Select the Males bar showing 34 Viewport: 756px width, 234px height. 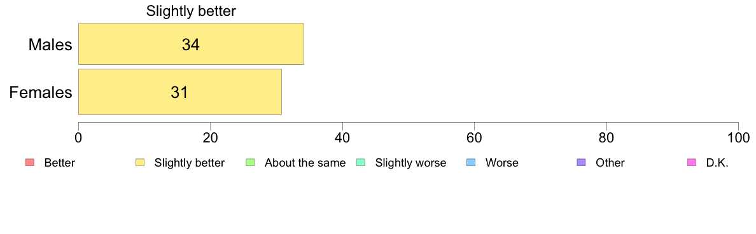[x=191, y=44]
